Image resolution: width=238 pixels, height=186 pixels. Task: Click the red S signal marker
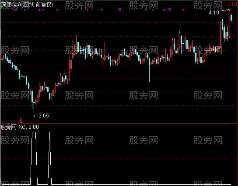21,120
